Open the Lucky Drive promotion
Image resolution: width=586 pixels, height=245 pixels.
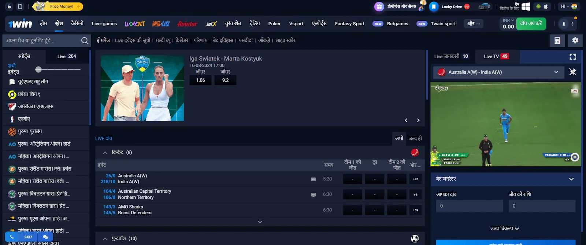[451, 7]
